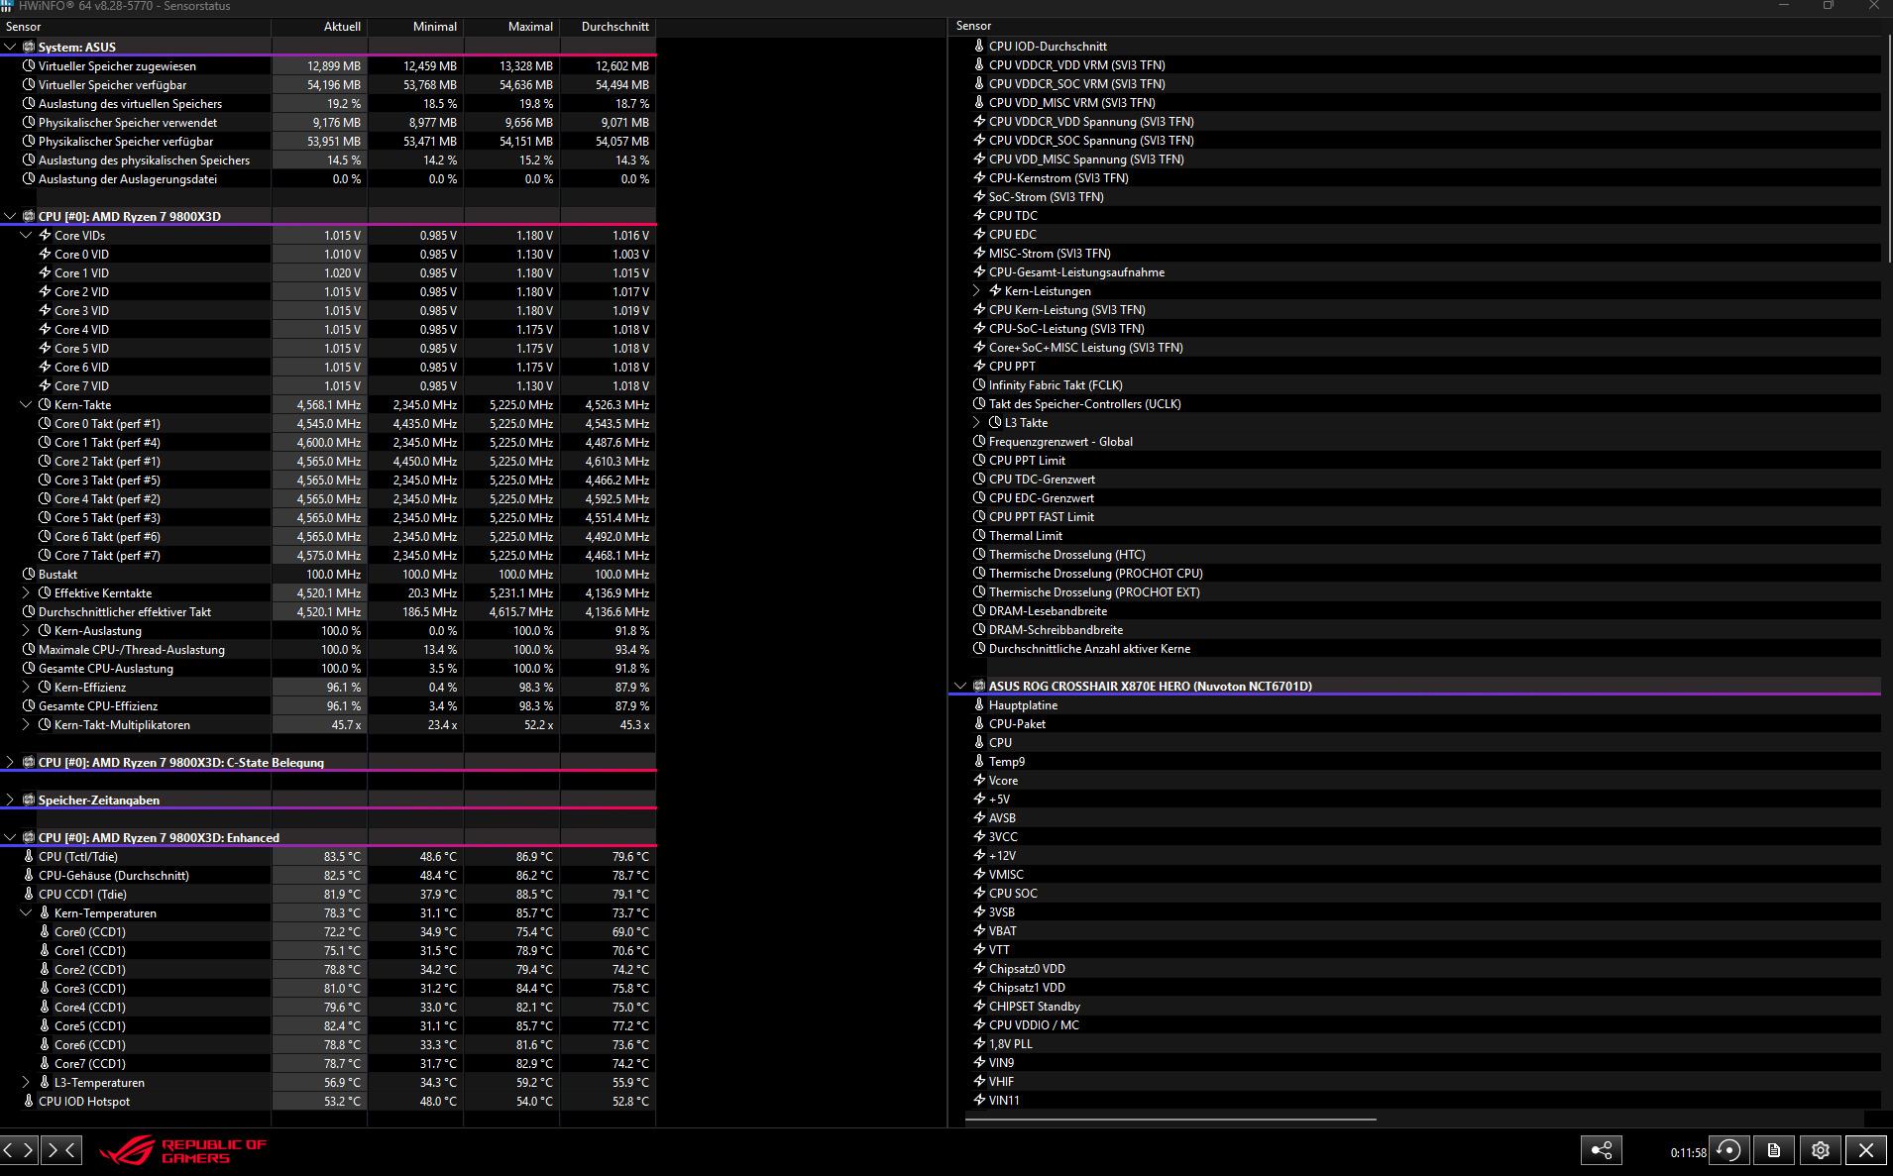The width and height of the screenshot is (1893, 1176).
Task: Select the CPU-Gehäuse (Durchschnitt) row
Action: (327, 875)
